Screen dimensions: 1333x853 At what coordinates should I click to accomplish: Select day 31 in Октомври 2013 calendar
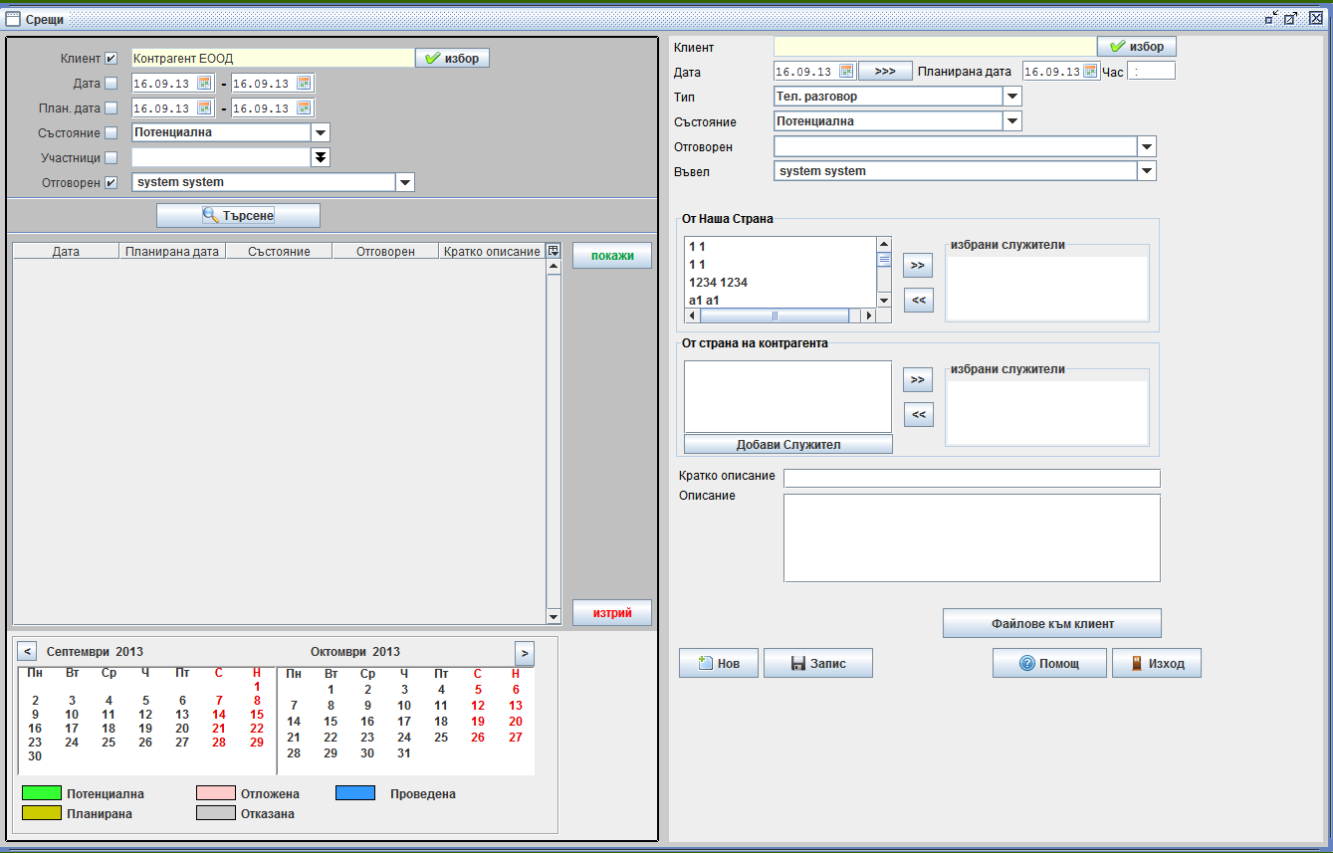[404, 753]
